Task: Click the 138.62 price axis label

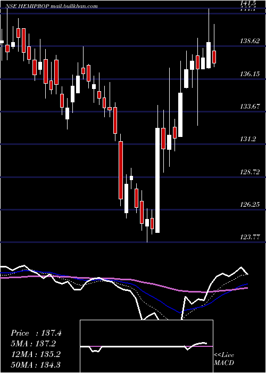Action: coord(250,41)
